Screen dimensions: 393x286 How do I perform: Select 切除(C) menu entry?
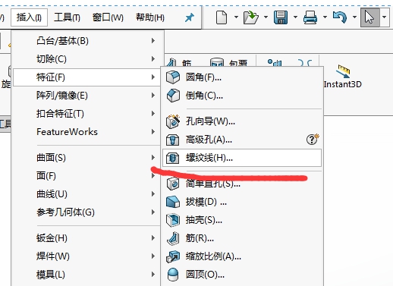pos(86,59)
